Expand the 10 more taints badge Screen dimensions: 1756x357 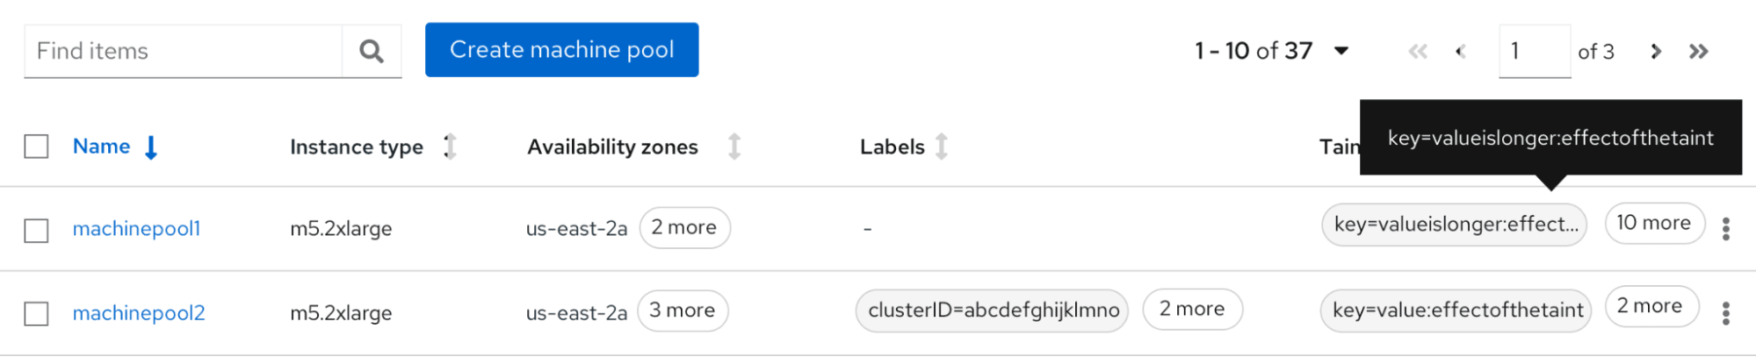1653,223
